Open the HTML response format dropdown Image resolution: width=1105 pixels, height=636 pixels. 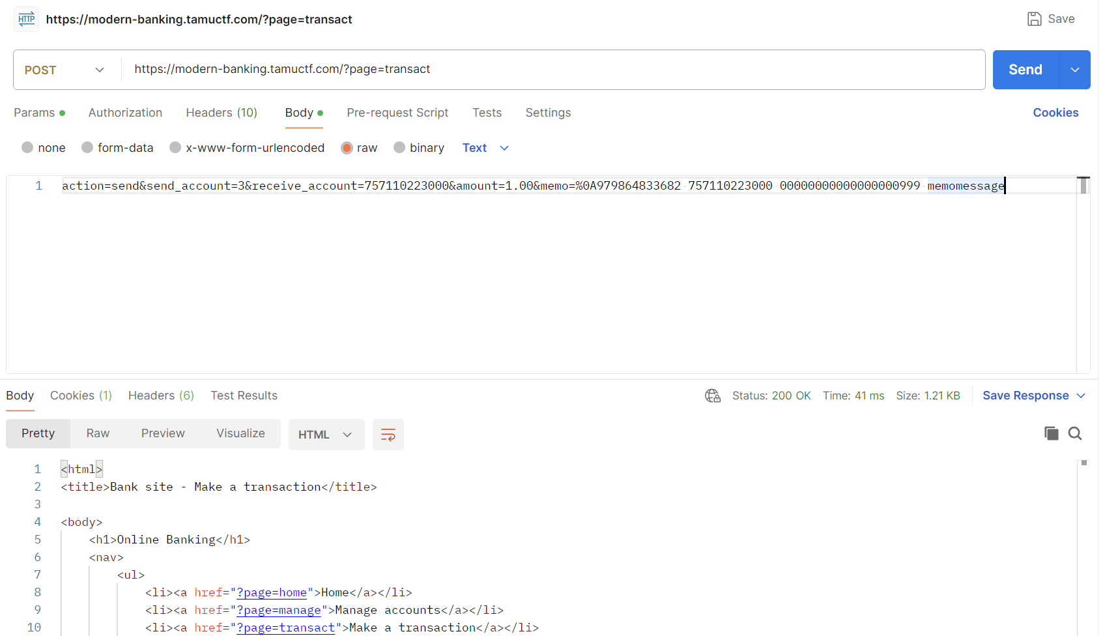click(x=325, y=435)
